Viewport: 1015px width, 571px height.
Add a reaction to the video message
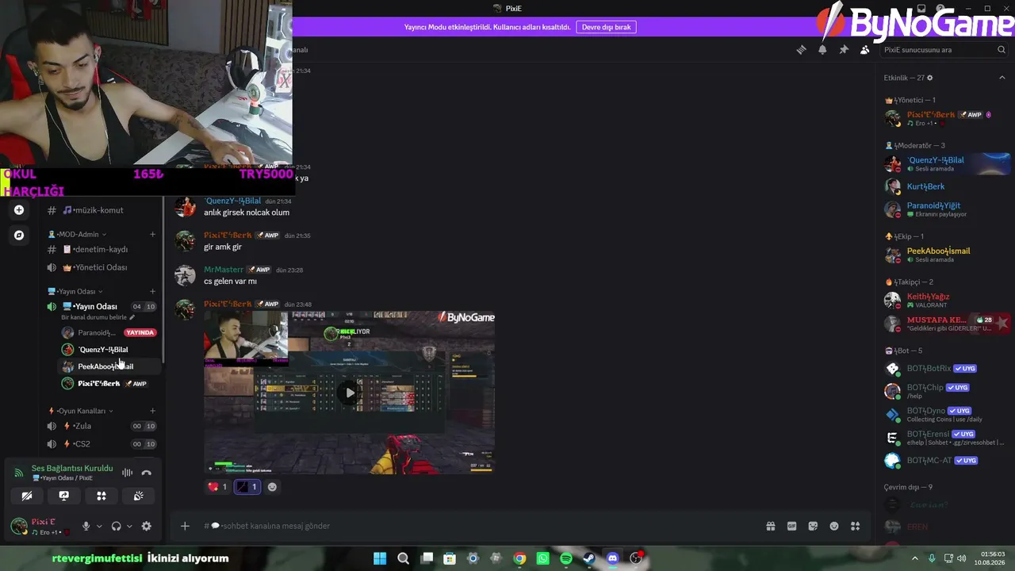272,487
